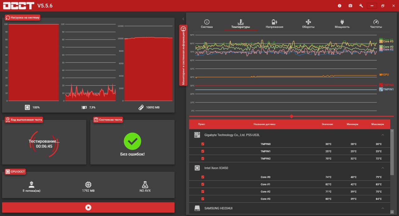Collapse monitoring panel with left chevron

(x=183, y=19)
